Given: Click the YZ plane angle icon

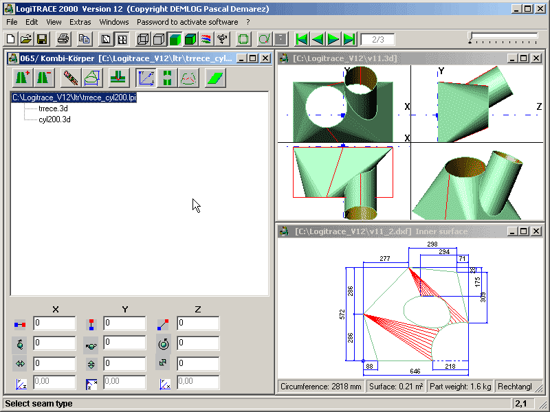Looking at the screenshot, I should point(21,384).
